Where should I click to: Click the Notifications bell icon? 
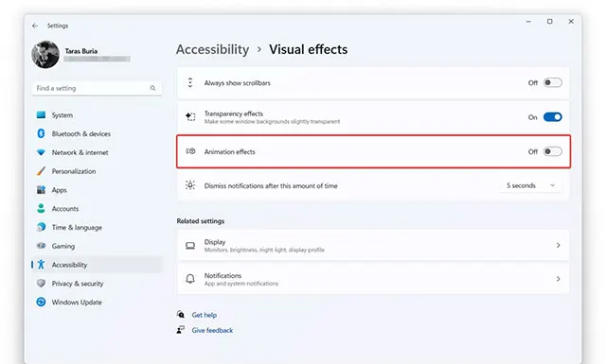[x=190, y=279]
